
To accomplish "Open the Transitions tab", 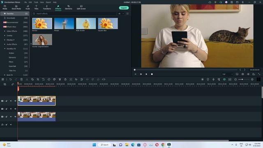I will tap(47, 7).
